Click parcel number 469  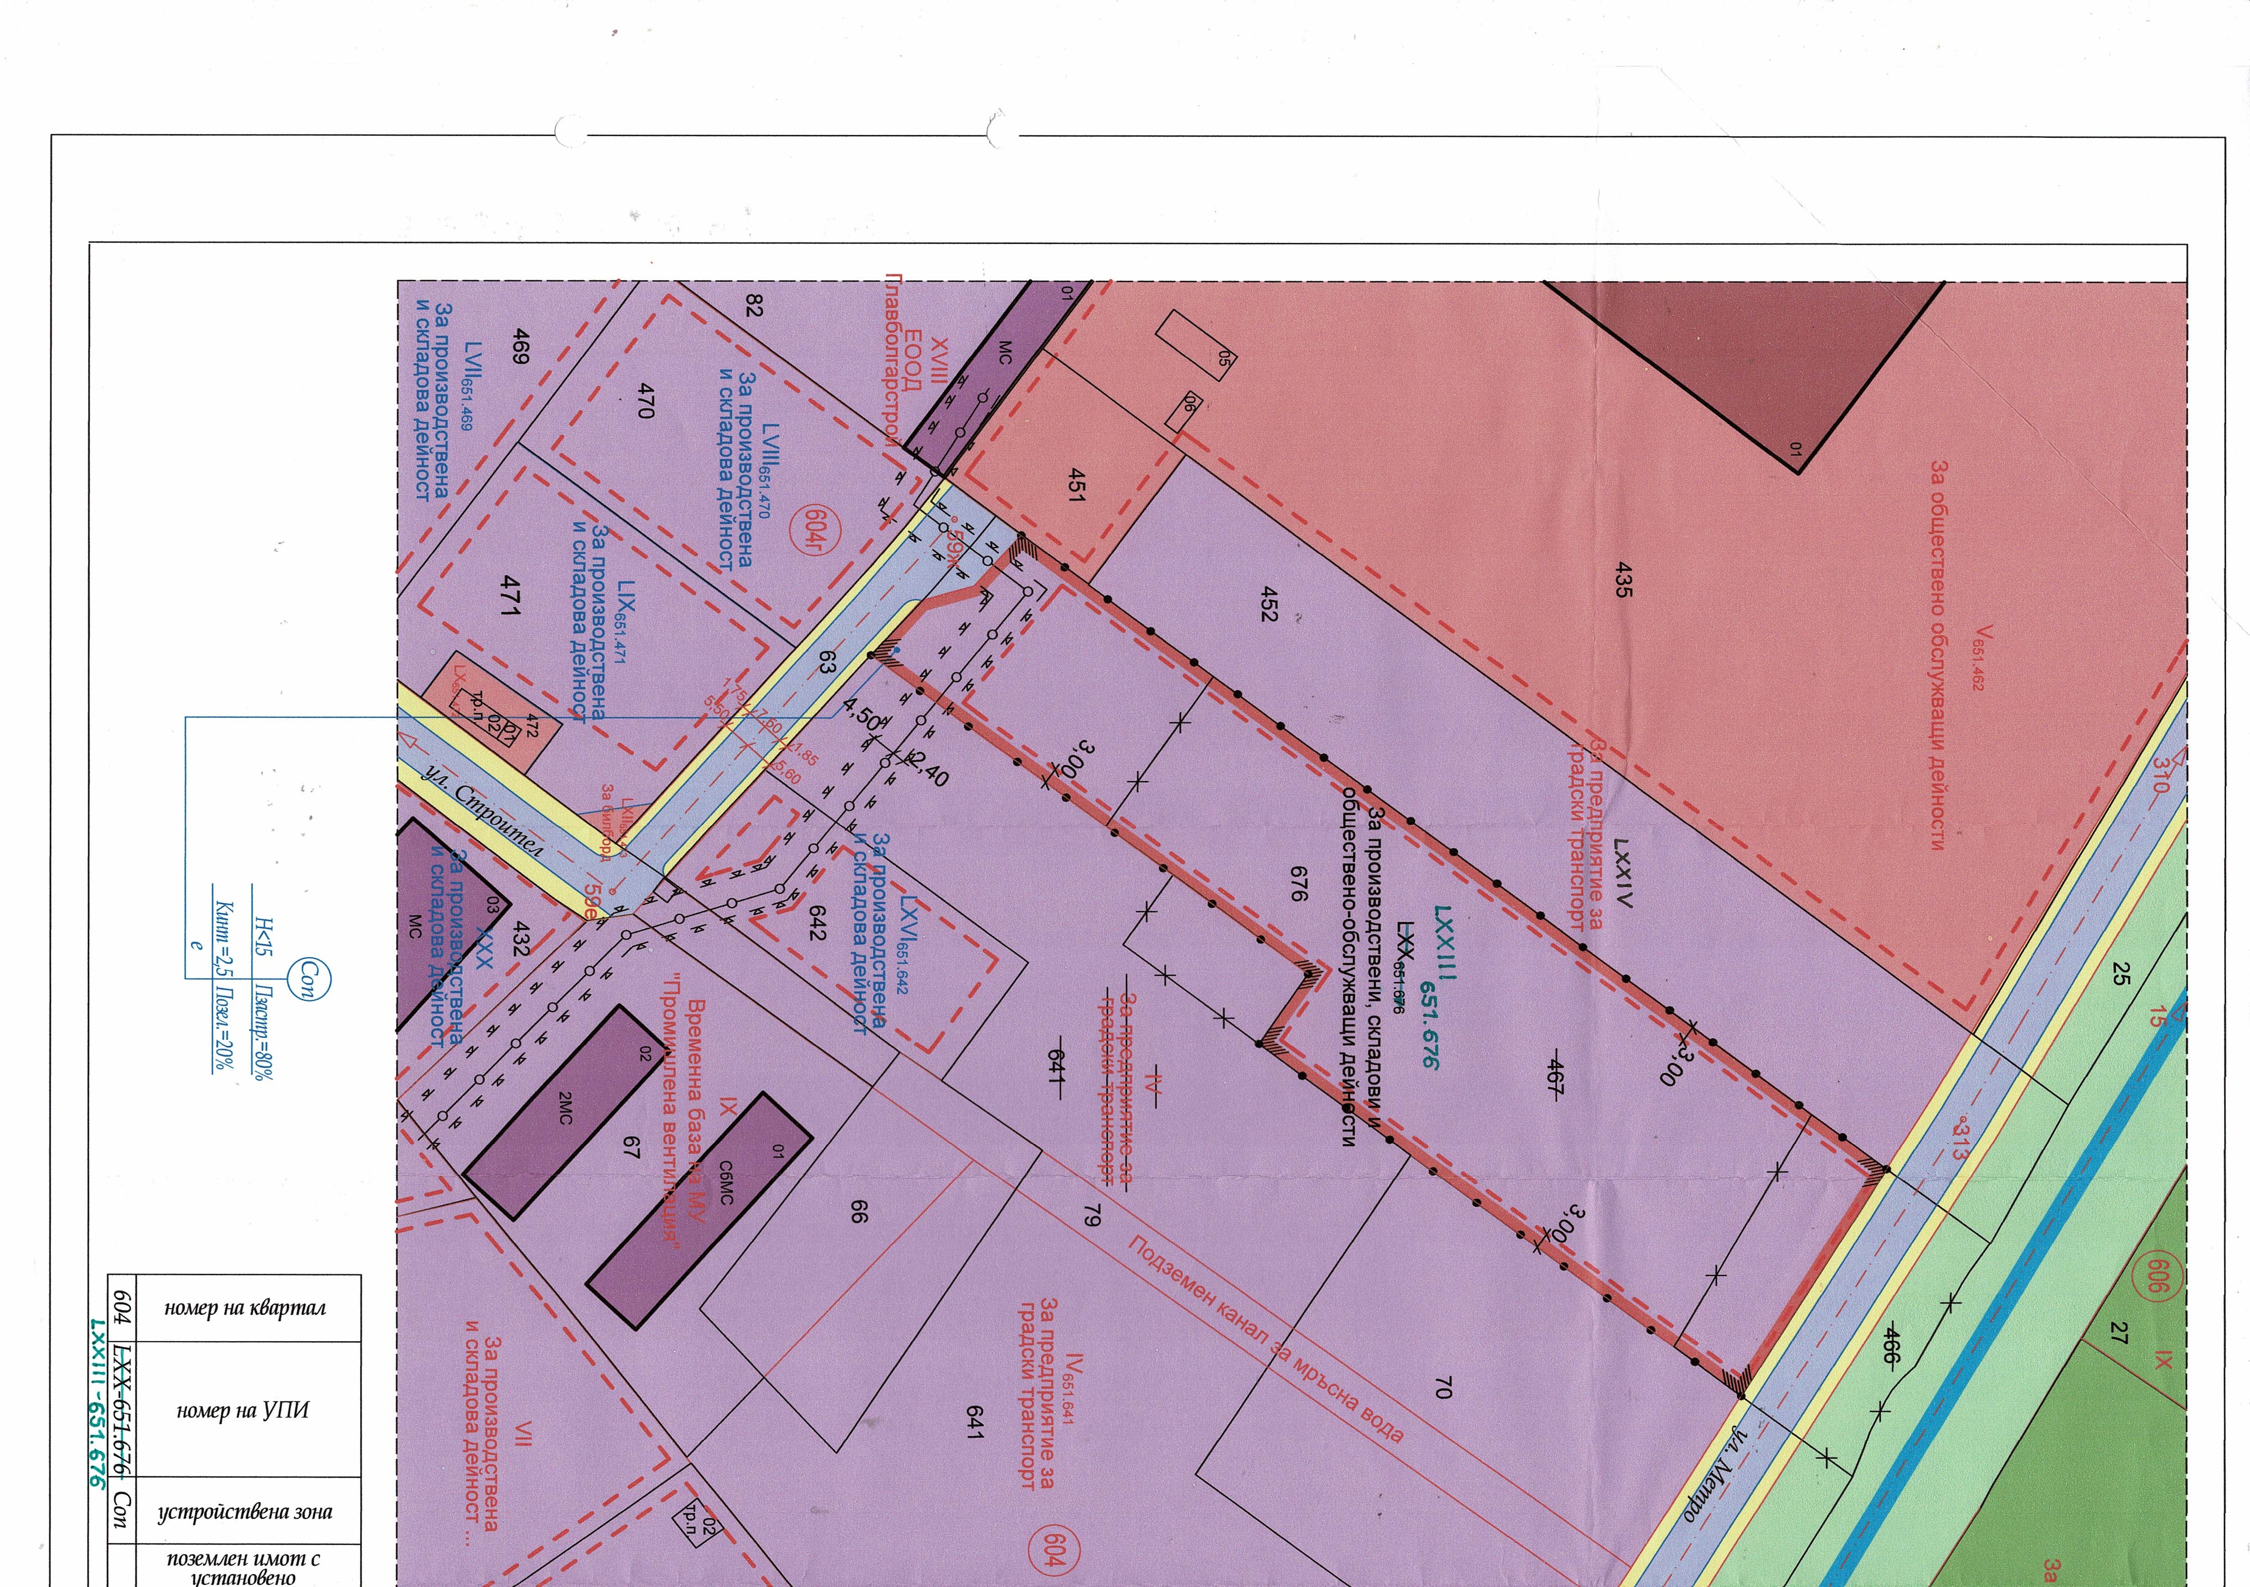pyautogui.click(x=520, y=347)
